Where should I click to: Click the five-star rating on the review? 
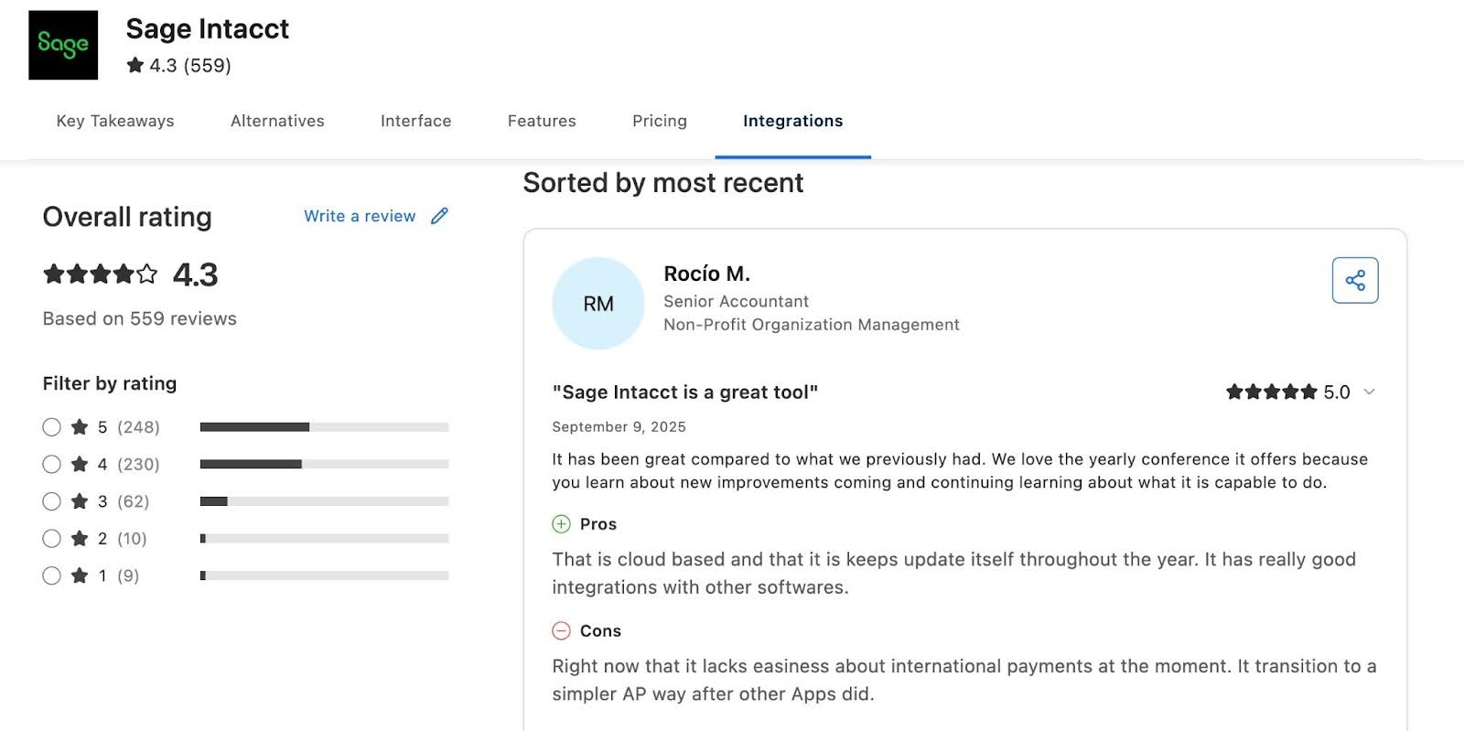pyautogui.click(x=1272, y=392)
